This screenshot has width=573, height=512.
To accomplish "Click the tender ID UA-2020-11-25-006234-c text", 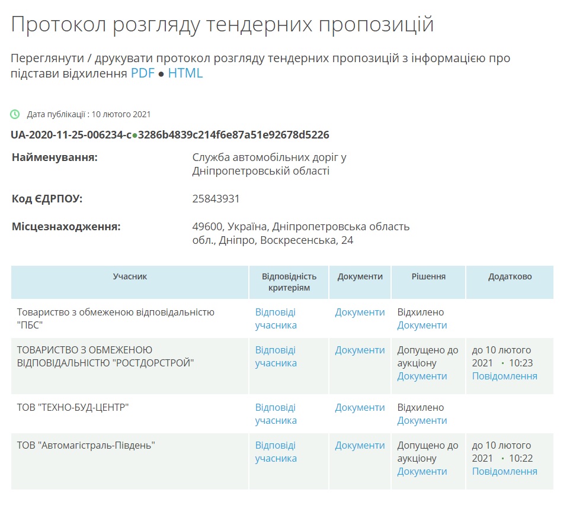I will [71, 135].
